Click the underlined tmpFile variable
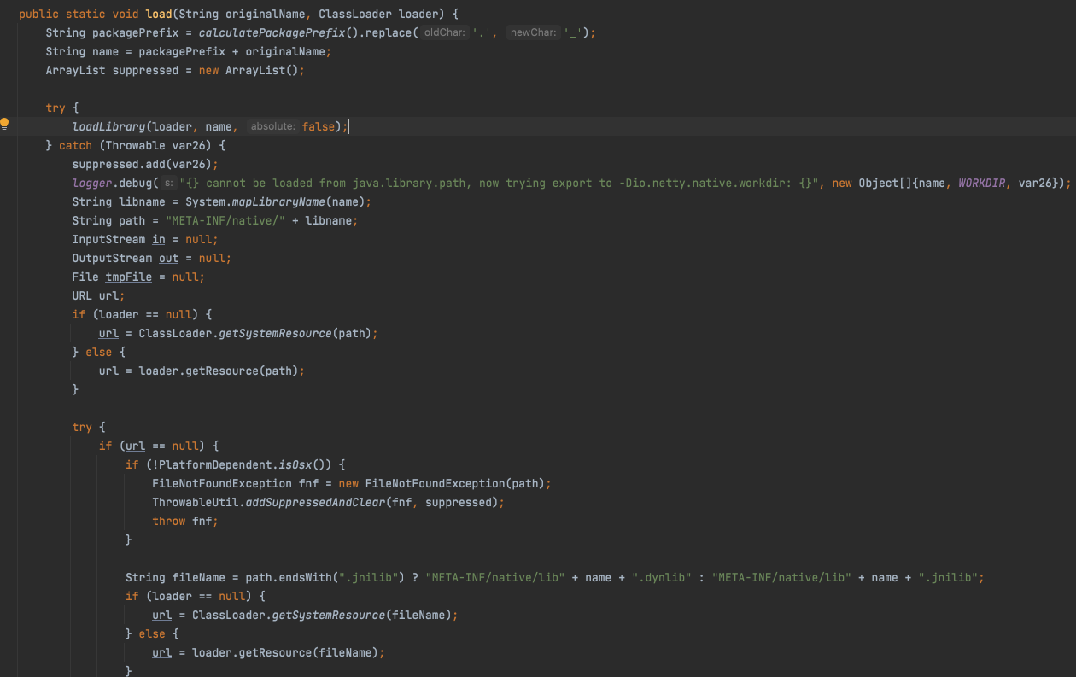1076x677 pixels. coord(128,277)
